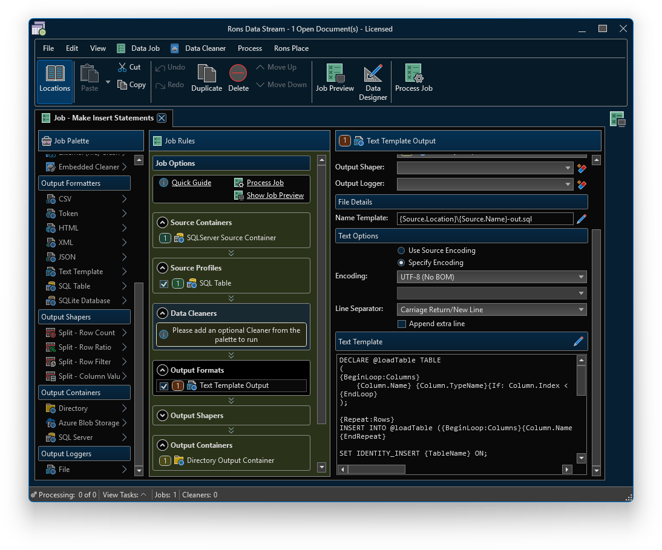Select Specify Encoding radio button
The width and height of the screenshot is (662, 550).
[x=401, y=263]
